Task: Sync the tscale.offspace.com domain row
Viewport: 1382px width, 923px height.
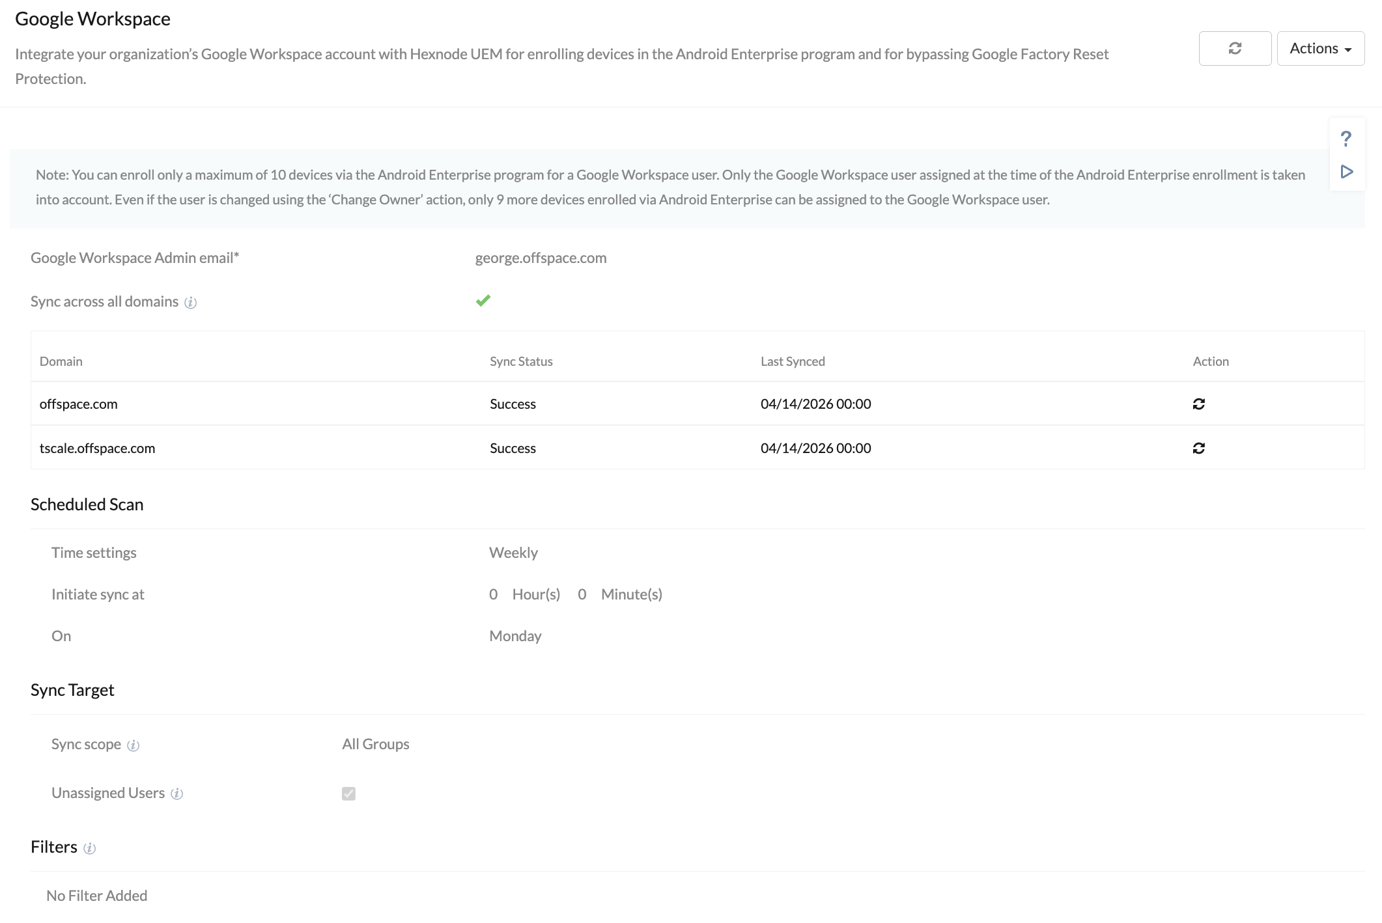Action: point(1198,448)
